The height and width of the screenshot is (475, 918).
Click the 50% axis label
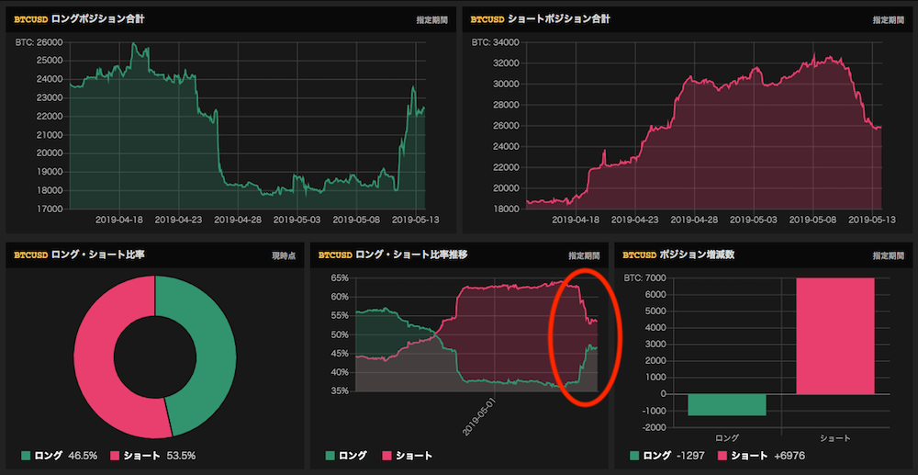(x=341, y=334)
